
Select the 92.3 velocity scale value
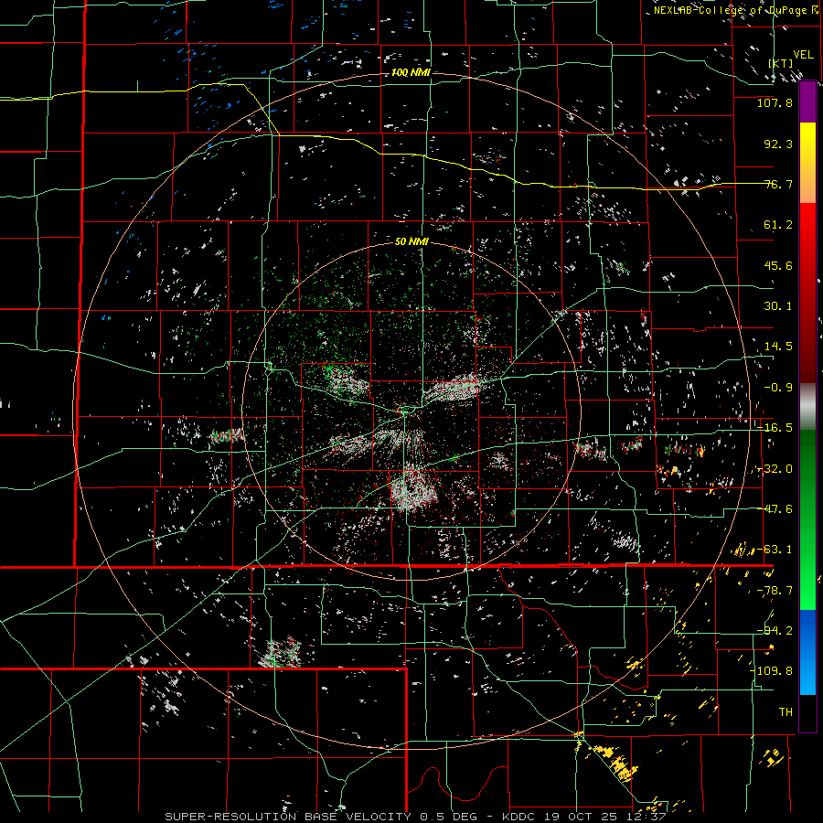(778, 144)
